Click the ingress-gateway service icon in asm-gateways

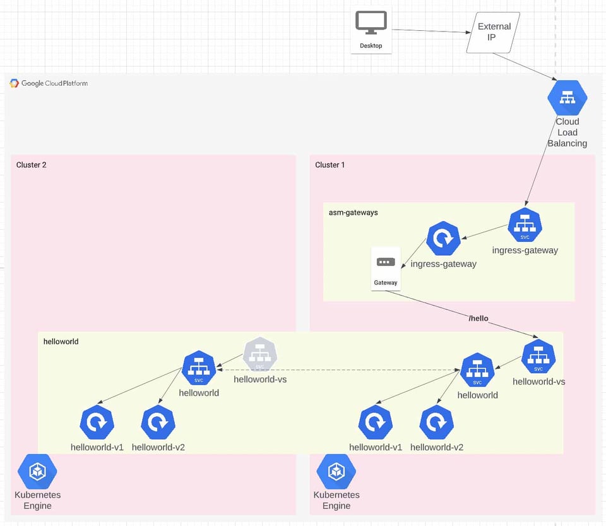coord(525,225)
